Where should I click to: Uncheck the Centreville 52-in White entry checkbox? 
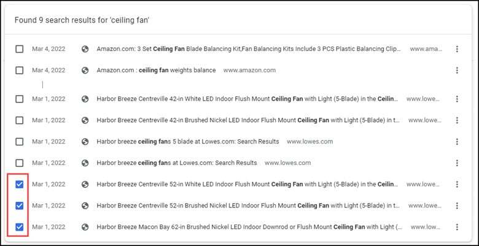click(19, 185)
